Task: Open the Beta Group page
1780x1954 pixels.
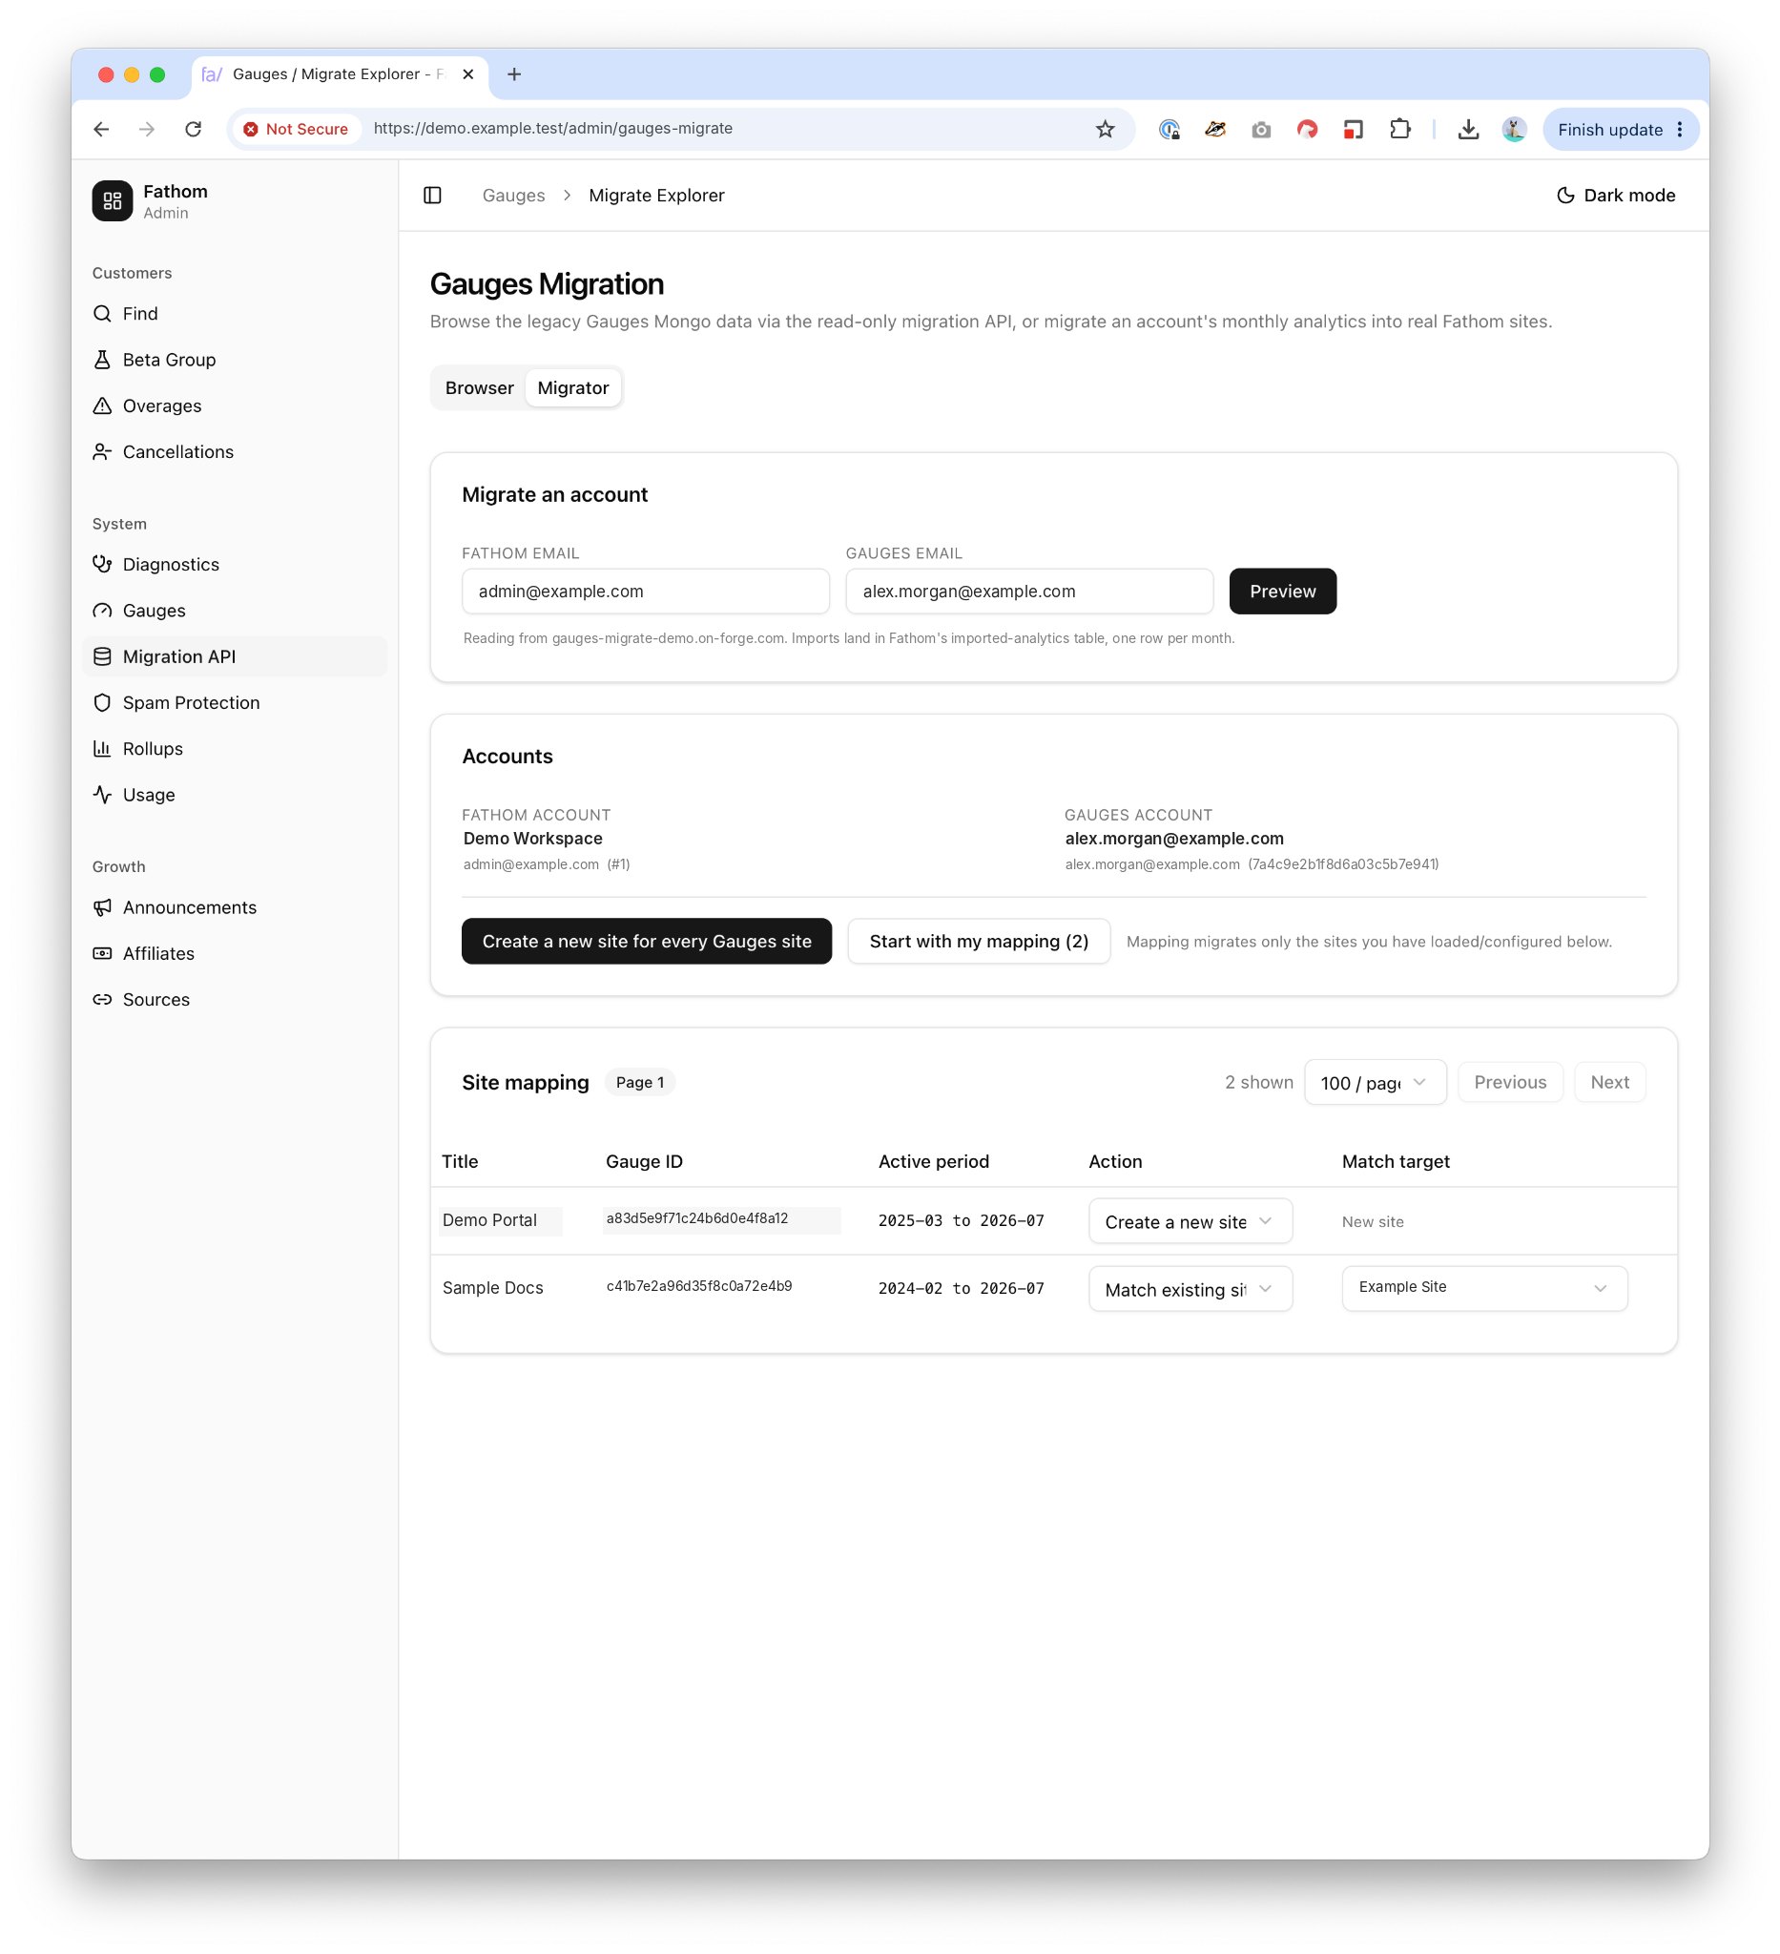Action: coord(236,360)
